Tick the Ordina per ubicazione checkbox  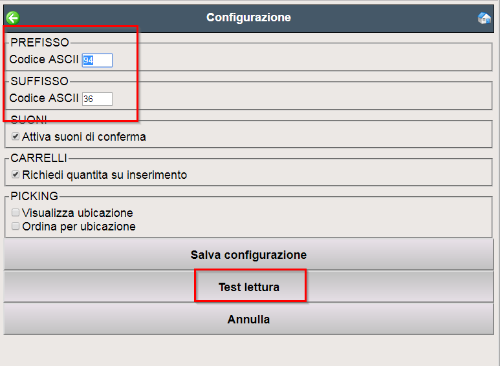16,226
